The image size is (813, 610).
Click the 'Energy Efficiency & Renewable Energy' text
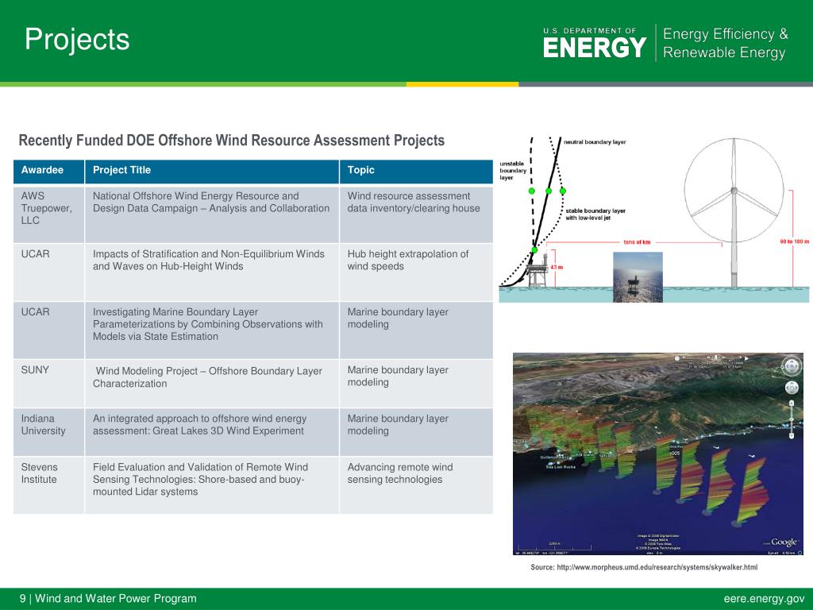click(725, 43)
